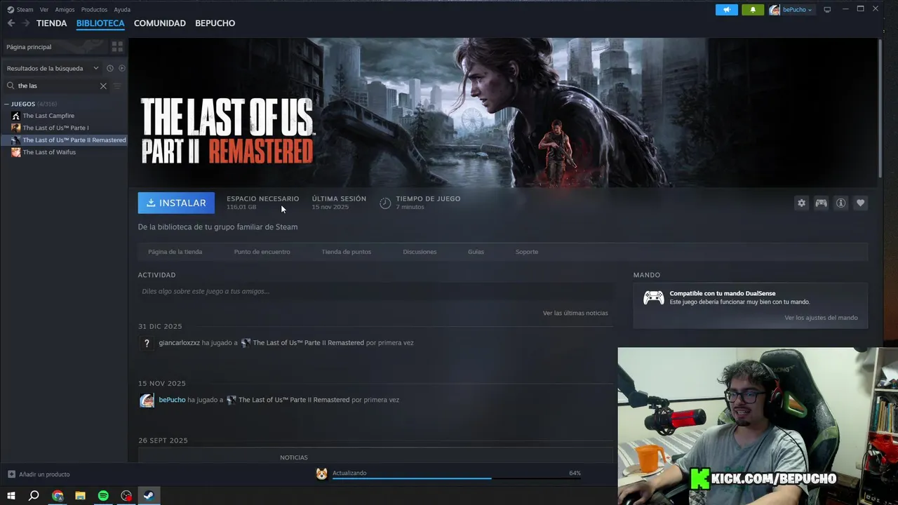Viewport: 898px width, 505px height.
Task: Open game settings gear icon
Action: pos(801,203)
